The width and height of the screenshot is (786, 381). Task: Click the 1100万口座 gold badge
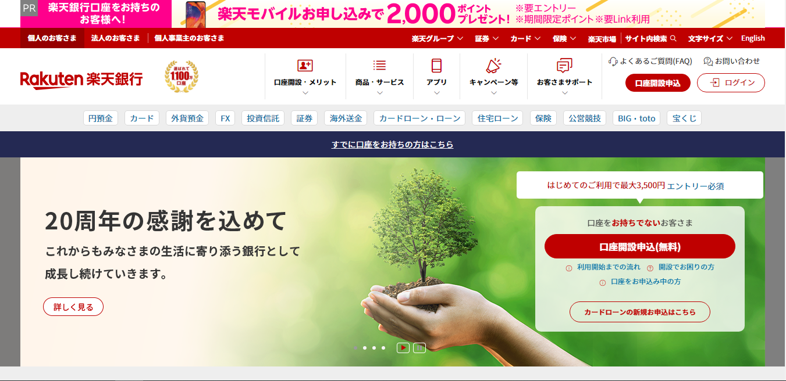tap(181, 76)
